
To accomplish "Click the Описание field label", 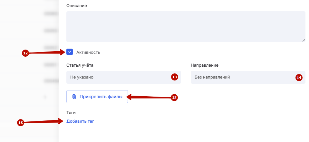I will 77,5.
